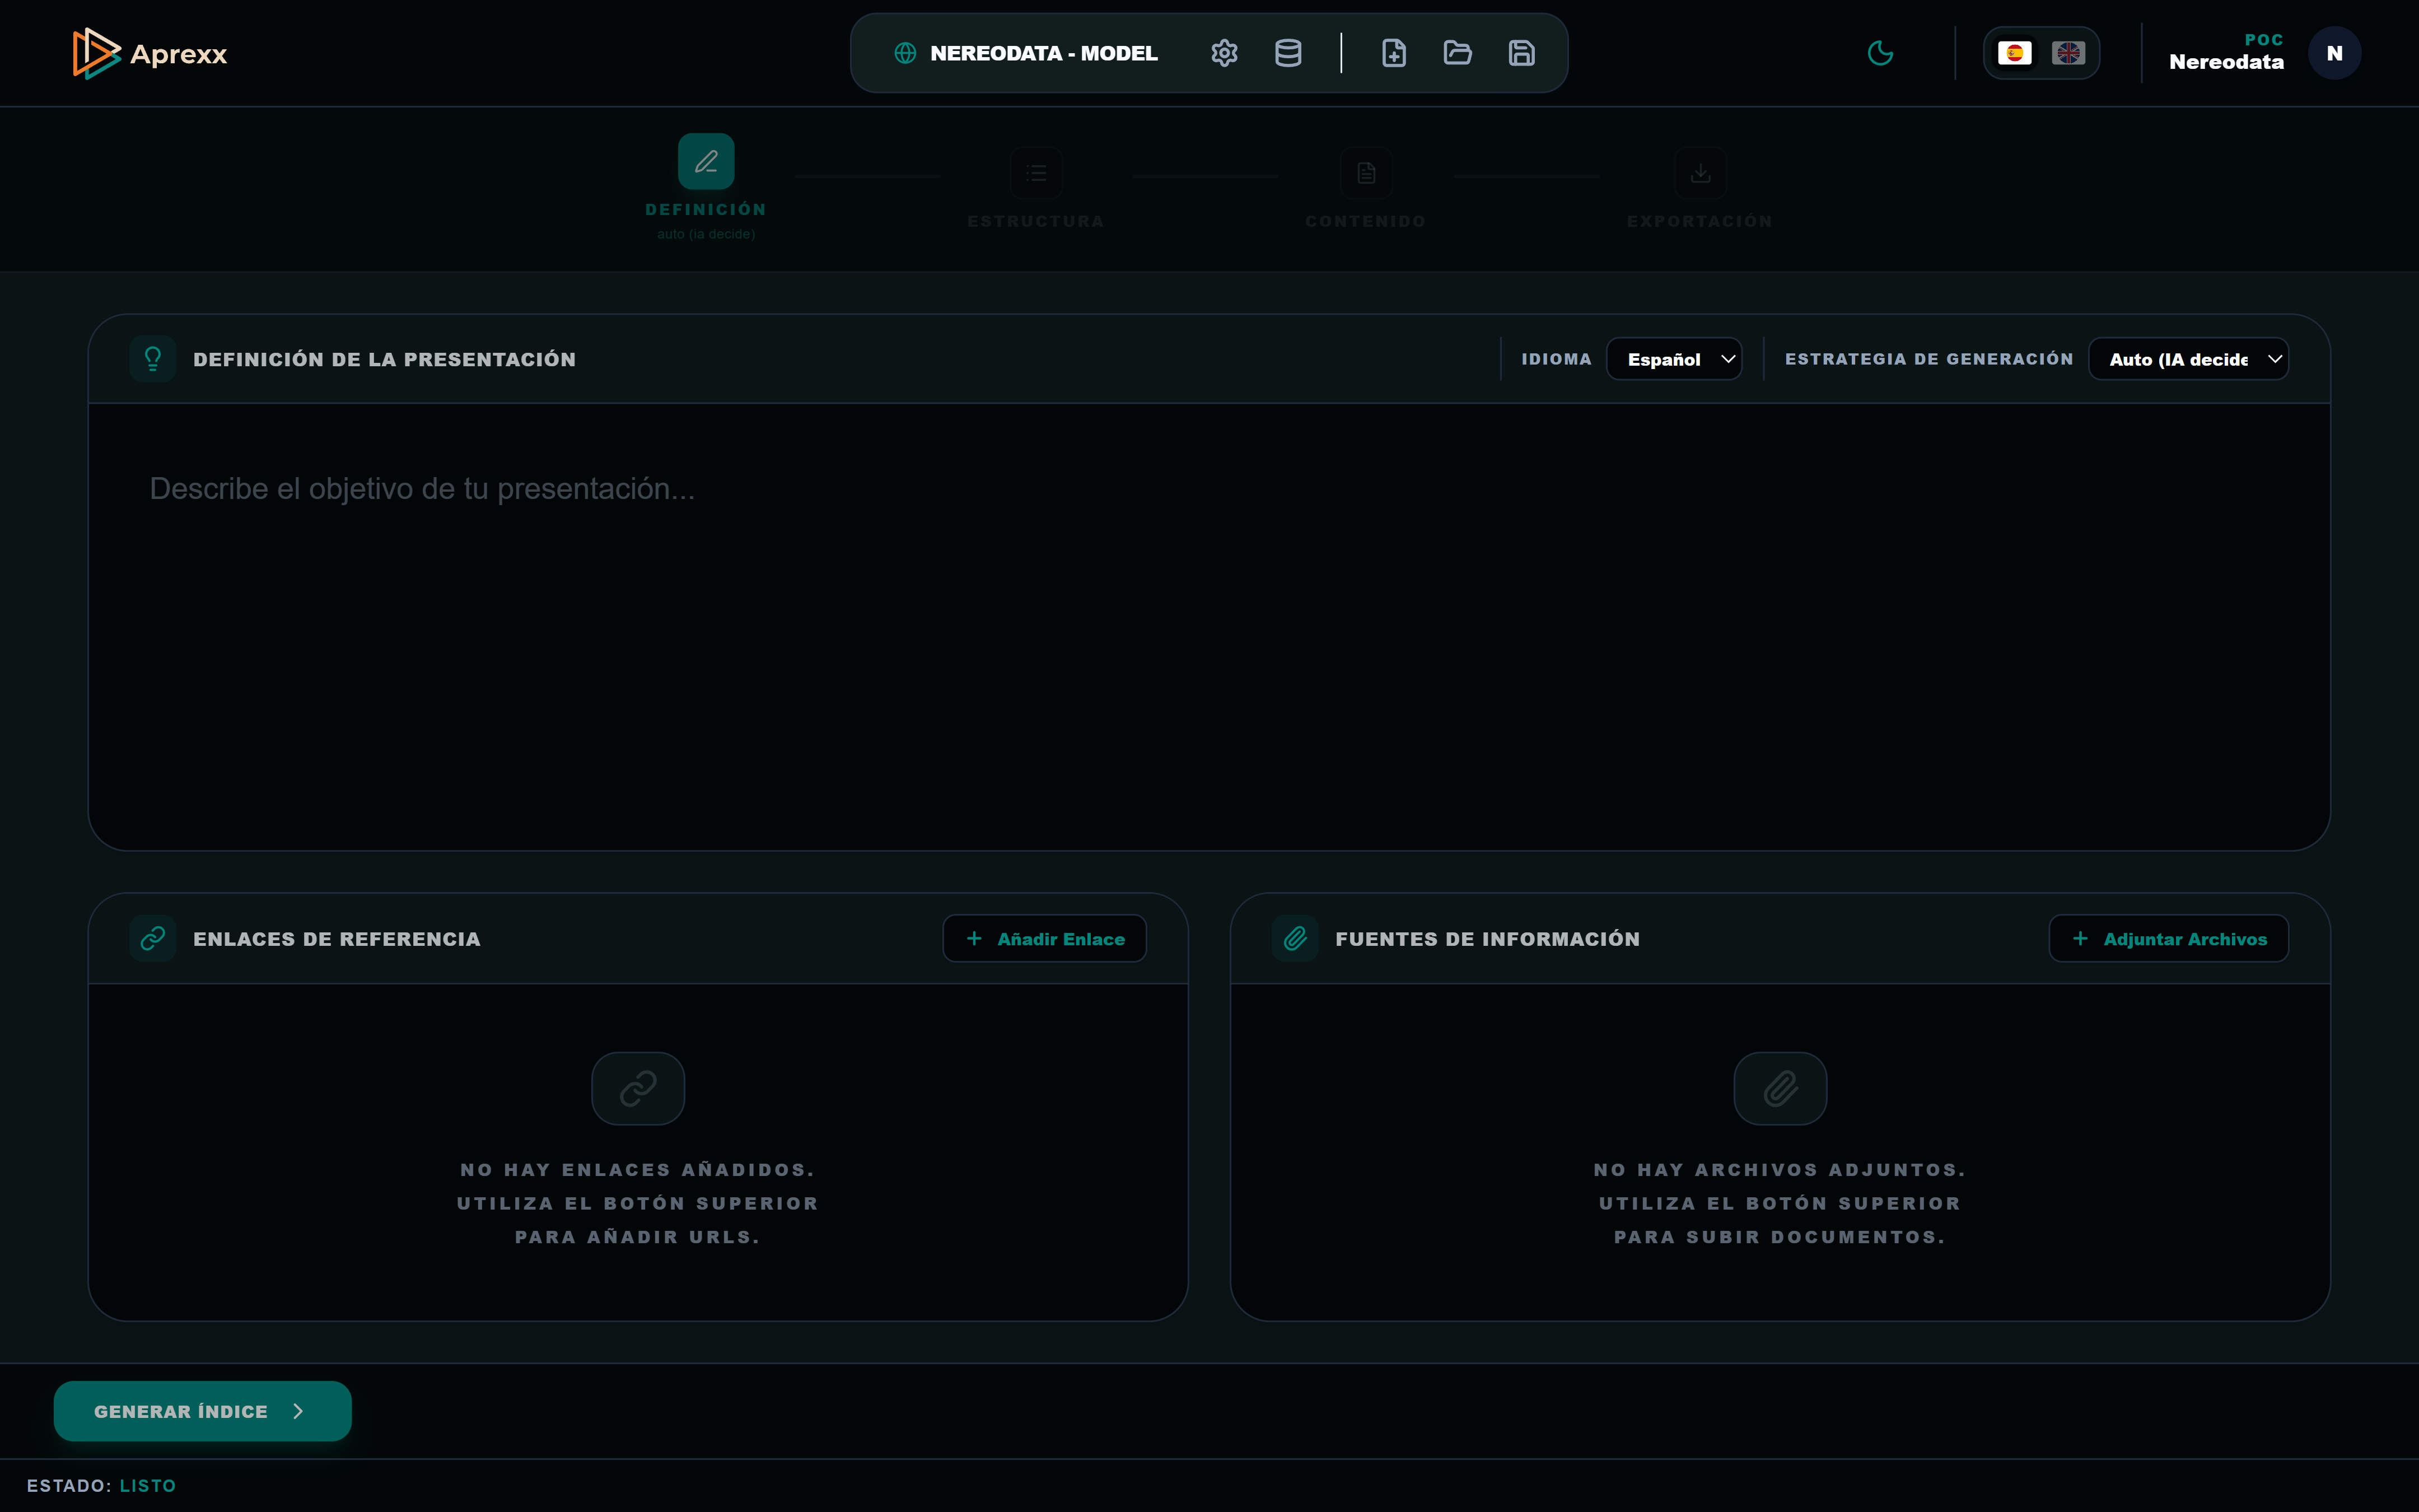Click the Añadir Enlace button

point(1044,938)
